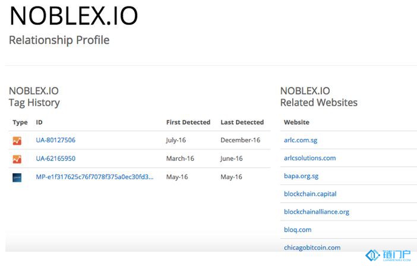Click the Google Analytics icon for UA-62165950
This screenshot has height=266, width=417.
17,159
